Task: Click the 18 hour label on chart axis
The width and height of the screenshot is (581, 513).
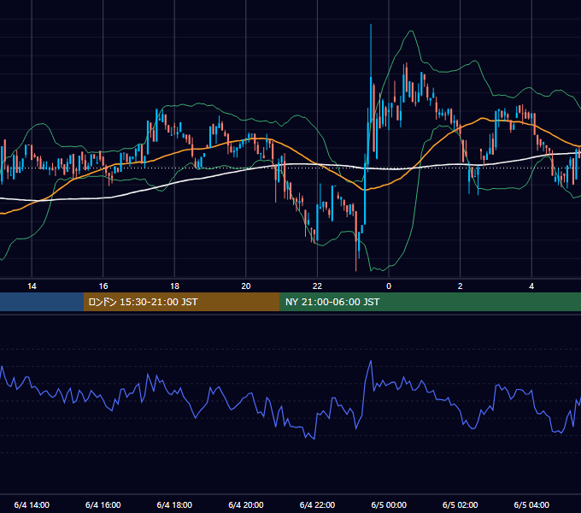Action: (174, 286)
